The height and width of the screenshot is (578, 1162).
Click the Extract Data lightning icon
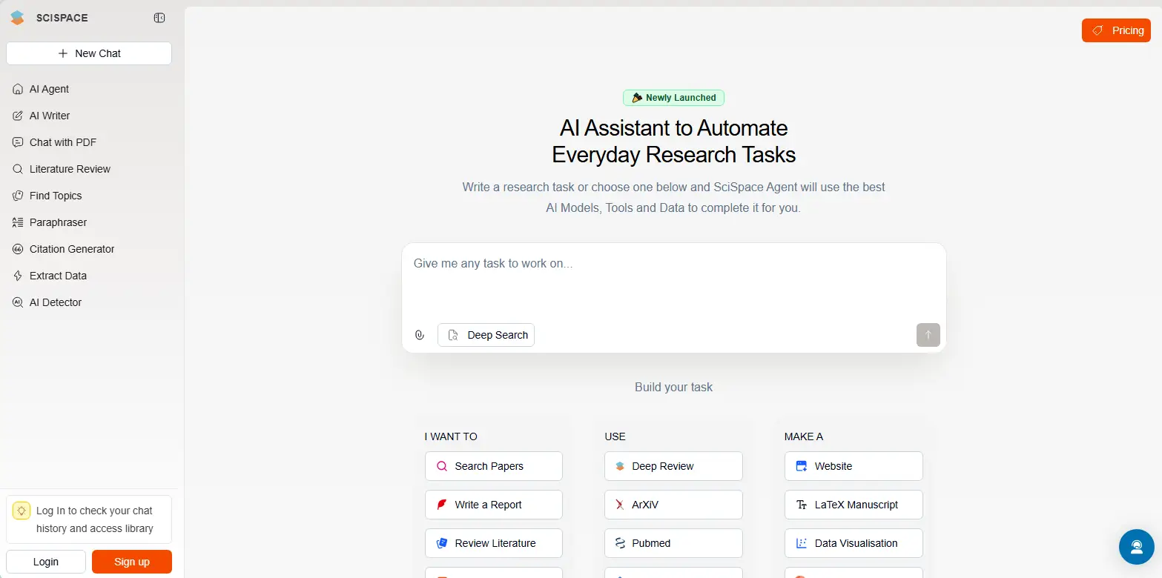pyautogui.click(x=18, y=276)
